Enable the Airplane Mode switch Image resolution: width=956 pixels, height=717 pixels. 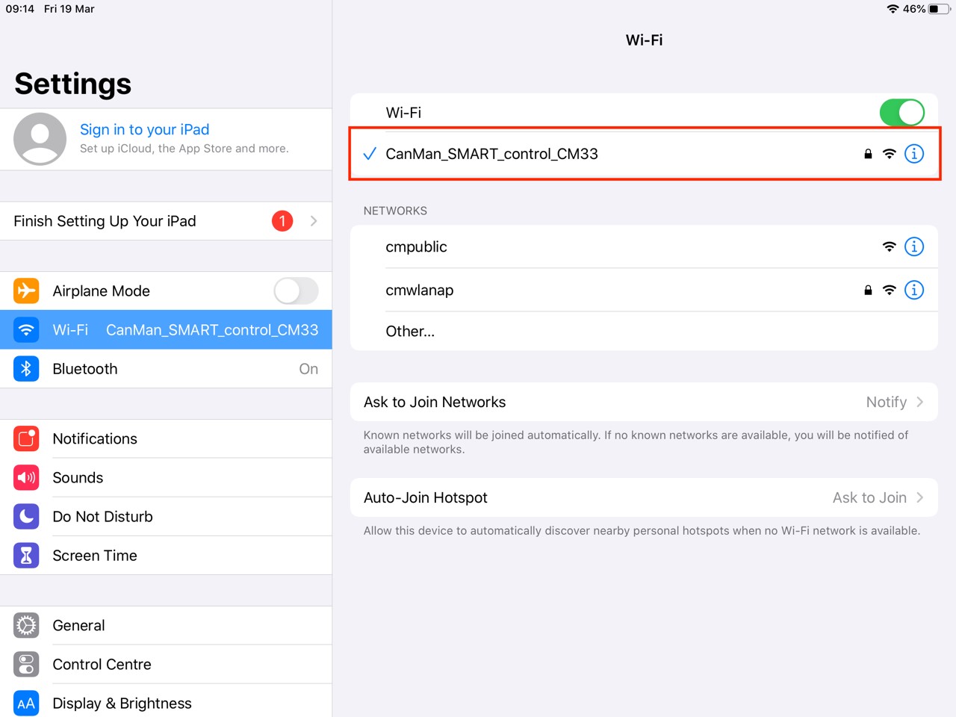[296, 291]
